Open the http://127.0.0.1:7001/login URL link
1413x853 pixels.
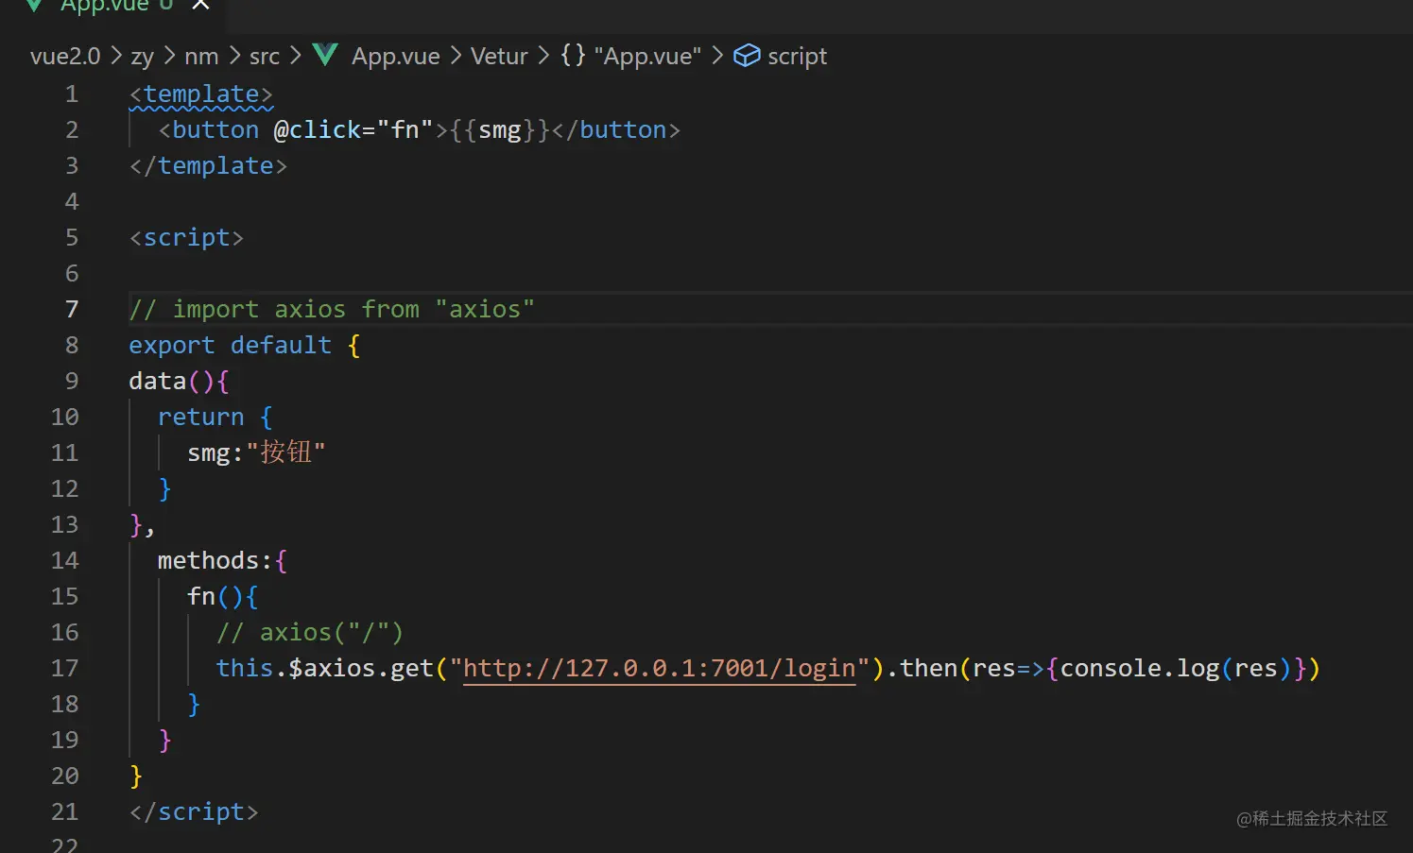(x=659, y=669)
